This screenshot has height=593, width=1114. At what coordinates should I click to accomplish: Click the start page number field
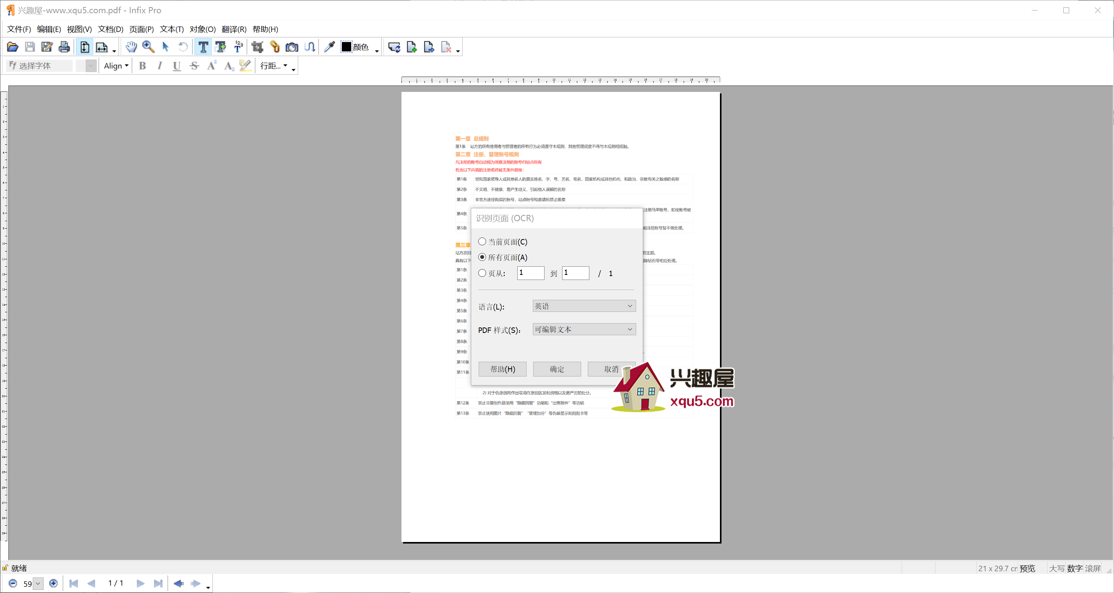[x=530, y=273]
